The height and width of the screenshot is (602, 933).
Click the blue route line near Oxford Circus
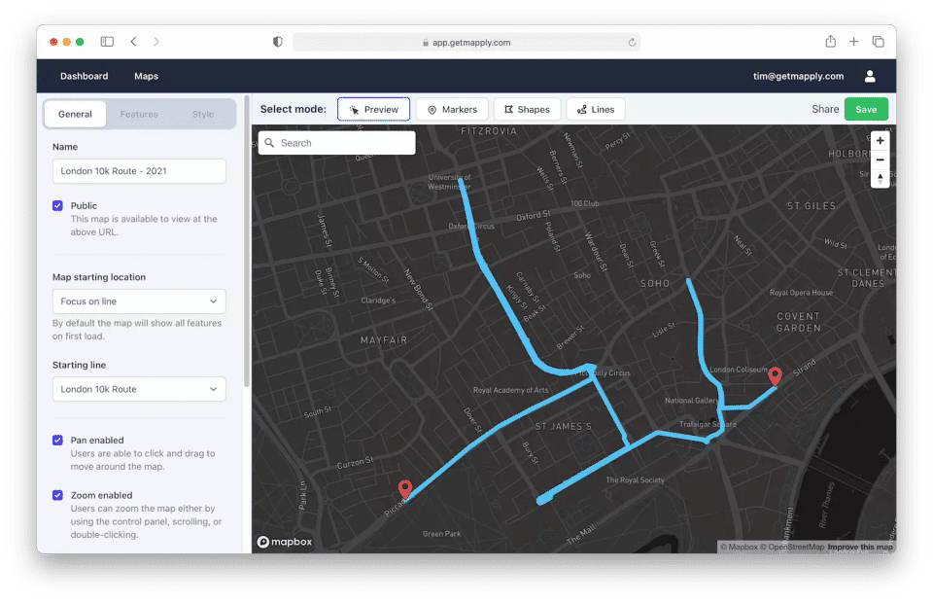coord(472,227)
